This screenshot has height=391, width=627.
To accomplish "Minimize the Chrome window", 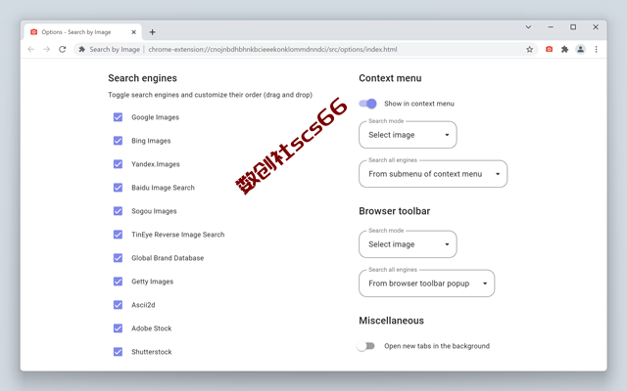I will pyautogui.click(x=551, y=27).
